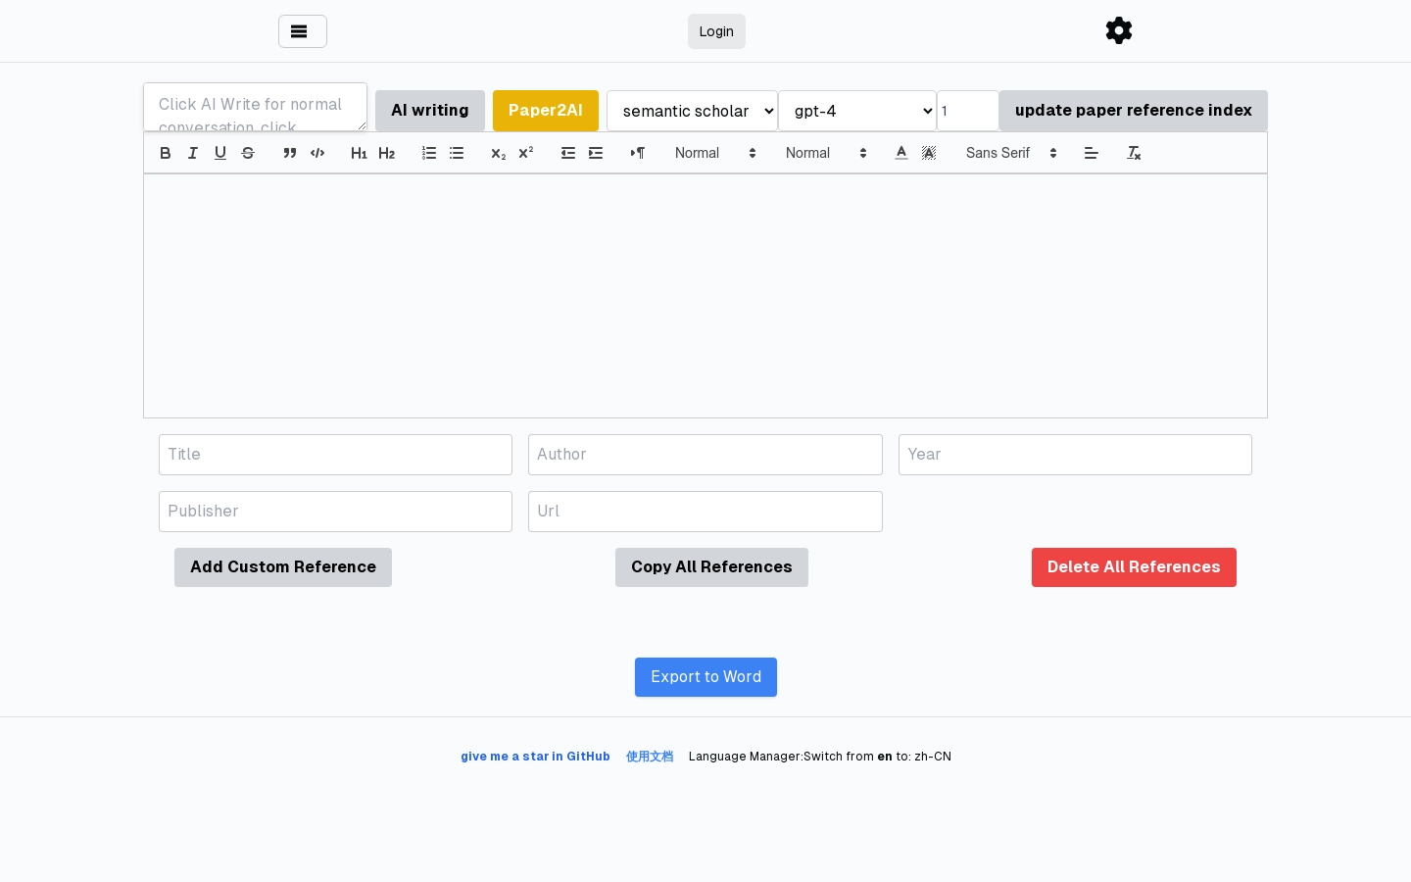This screenshot has height=882, width=1411.
Task: Insert a blockquote
Action: click(x=290, y=153)
